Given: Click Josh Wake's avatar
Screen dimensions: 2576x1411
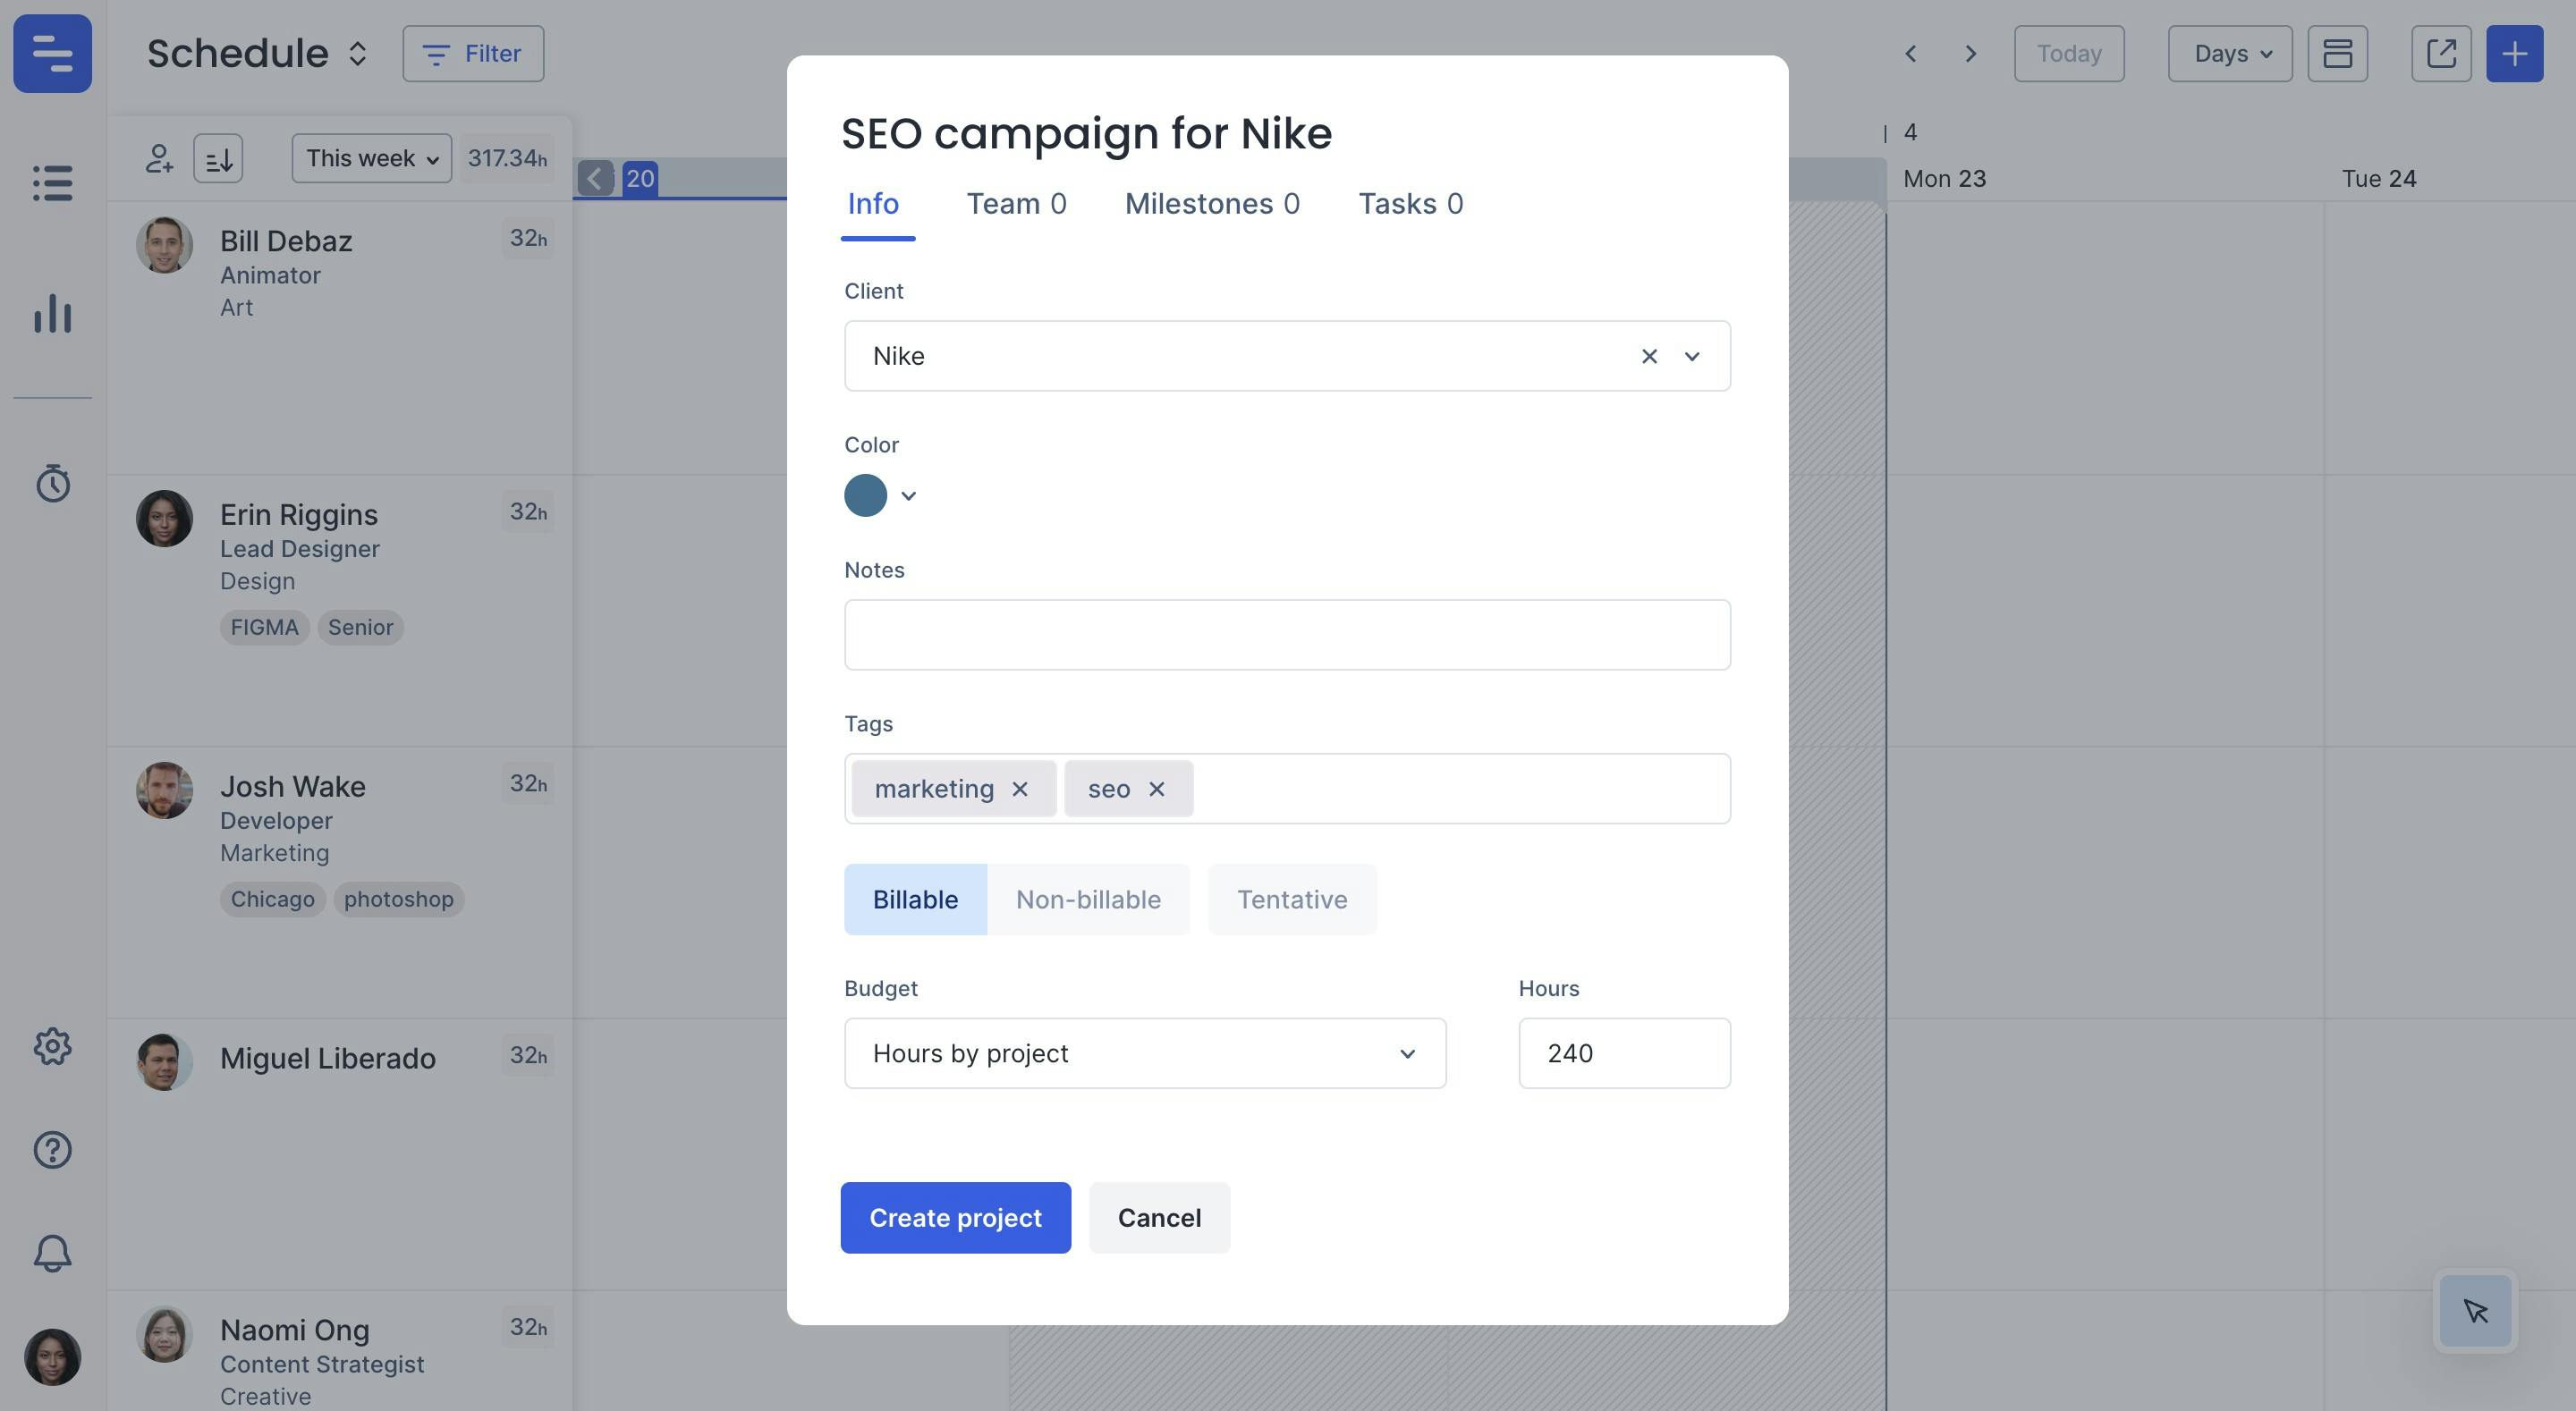Looking at the screenshot, I should (x=164, y=790).
